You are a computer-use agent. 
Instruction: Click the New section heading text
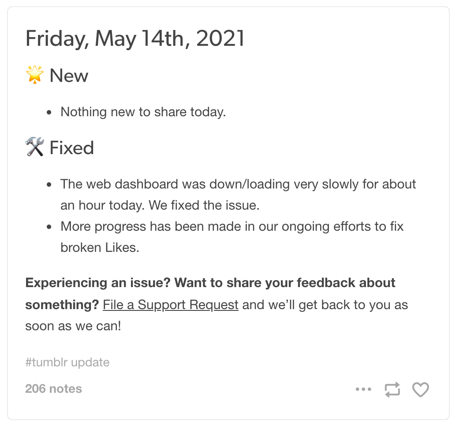pos(69,76)
